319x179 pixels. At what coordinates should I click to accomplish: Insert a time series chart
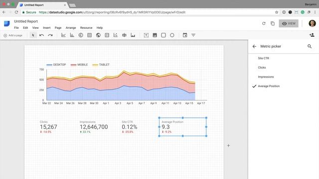pyautogui.click(x=63, y=35)
